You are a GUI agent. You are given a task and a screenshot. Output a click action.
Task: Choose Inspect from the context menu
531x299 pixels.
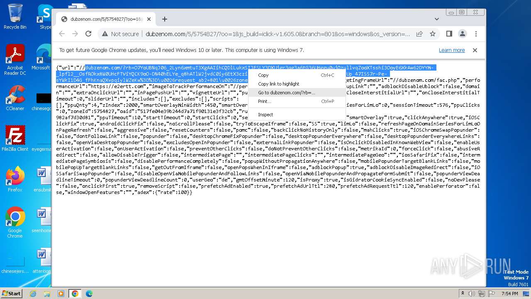point(297,115)
